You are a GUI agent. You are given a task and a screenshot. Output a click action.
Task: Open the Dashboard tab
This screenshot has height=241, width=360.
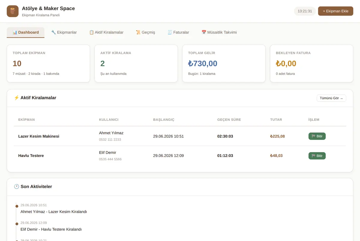point(25,32)
